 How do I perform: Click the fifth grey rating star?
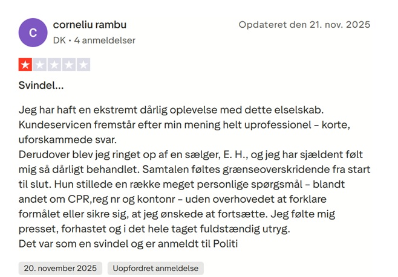click(x=83, y=65)
